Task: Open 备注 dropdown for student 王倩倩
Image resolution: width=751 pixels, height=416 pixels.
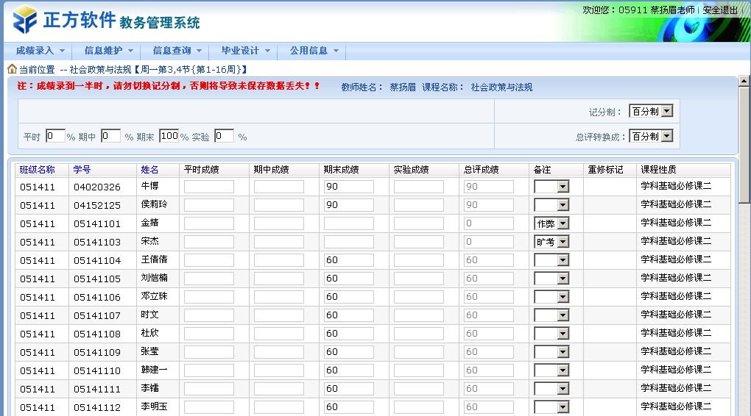Action: click(551, 260)
